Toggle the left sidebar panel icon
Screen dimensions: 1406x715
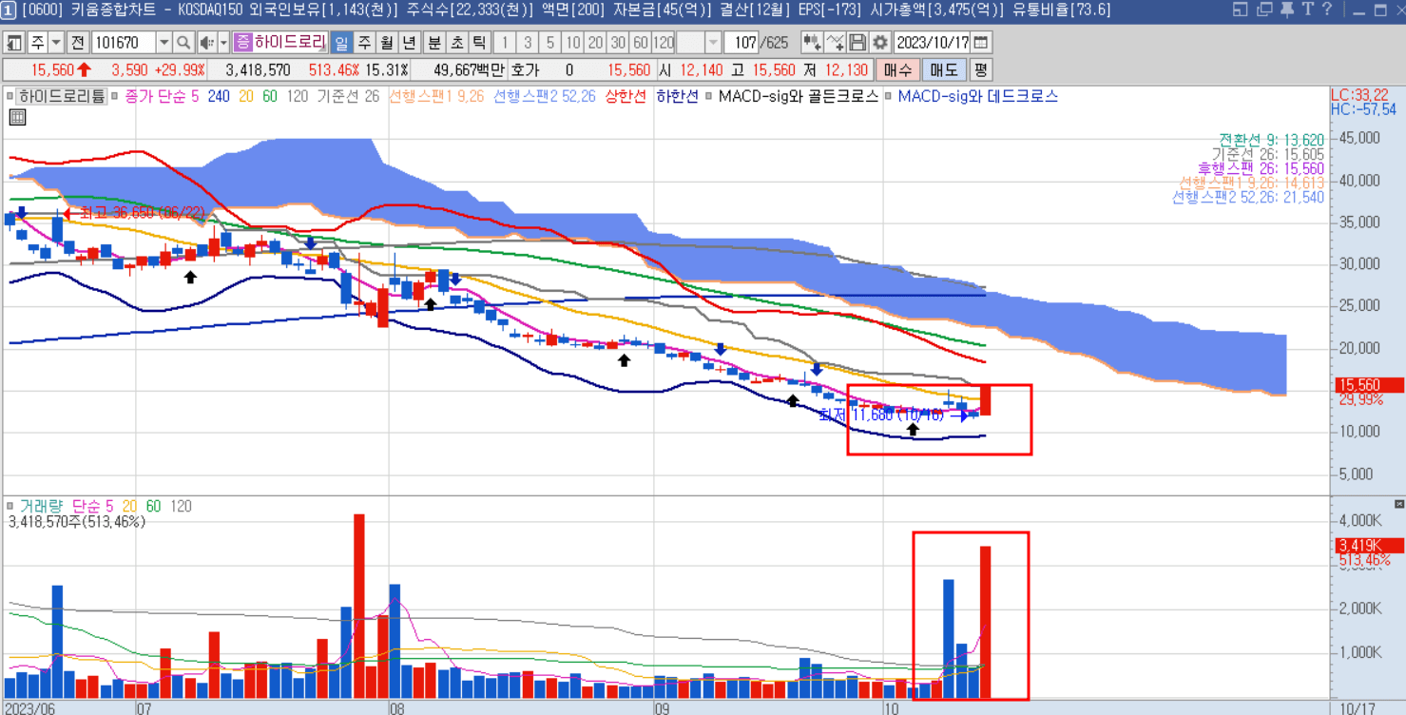pyautogui.click(x=14, y=43)
